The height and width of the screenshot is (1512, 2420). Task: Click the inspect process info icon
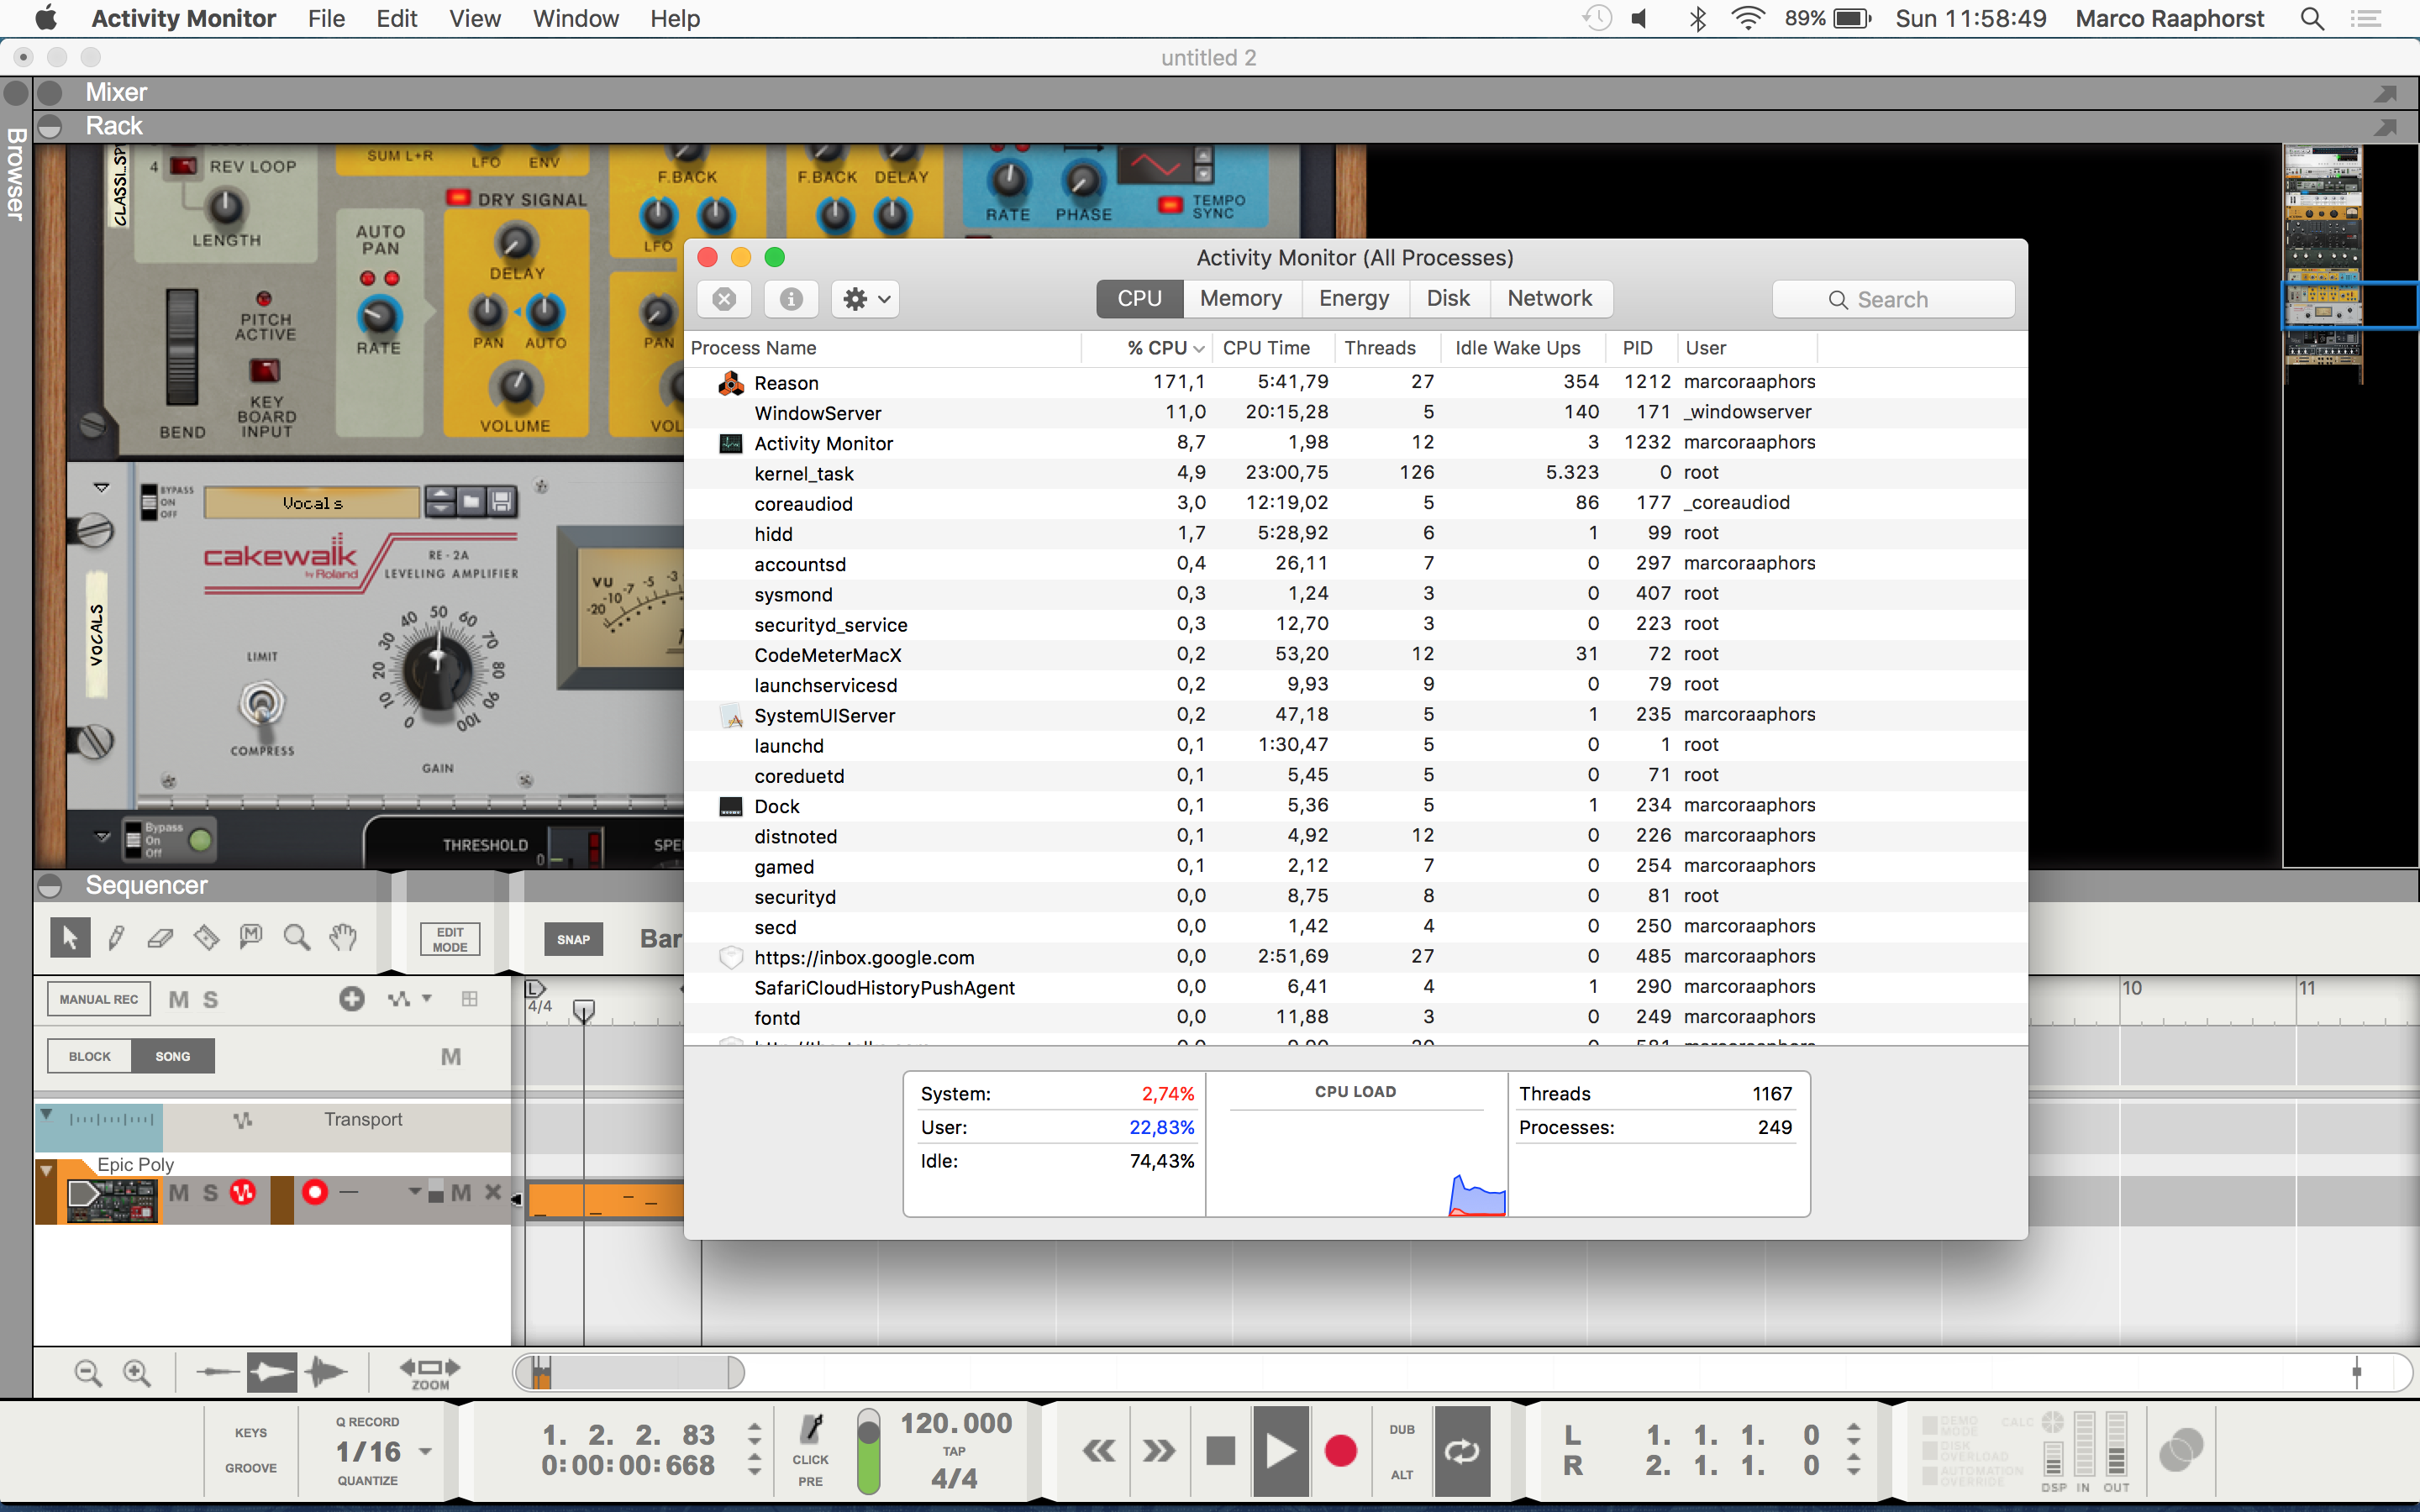coord(791,299)
